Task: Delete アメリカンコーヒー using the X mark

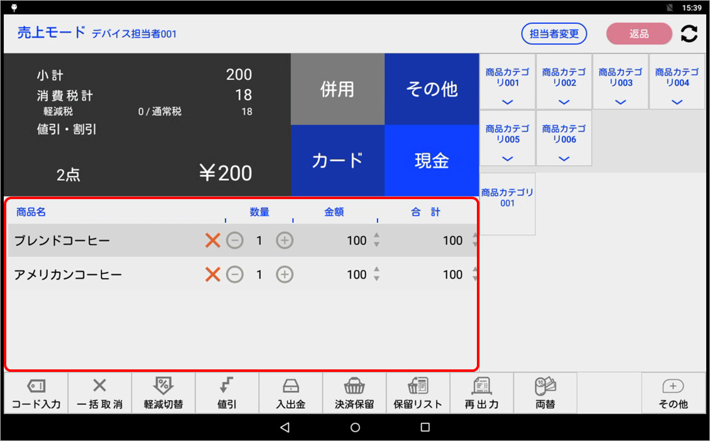Action: coord(213,275)
